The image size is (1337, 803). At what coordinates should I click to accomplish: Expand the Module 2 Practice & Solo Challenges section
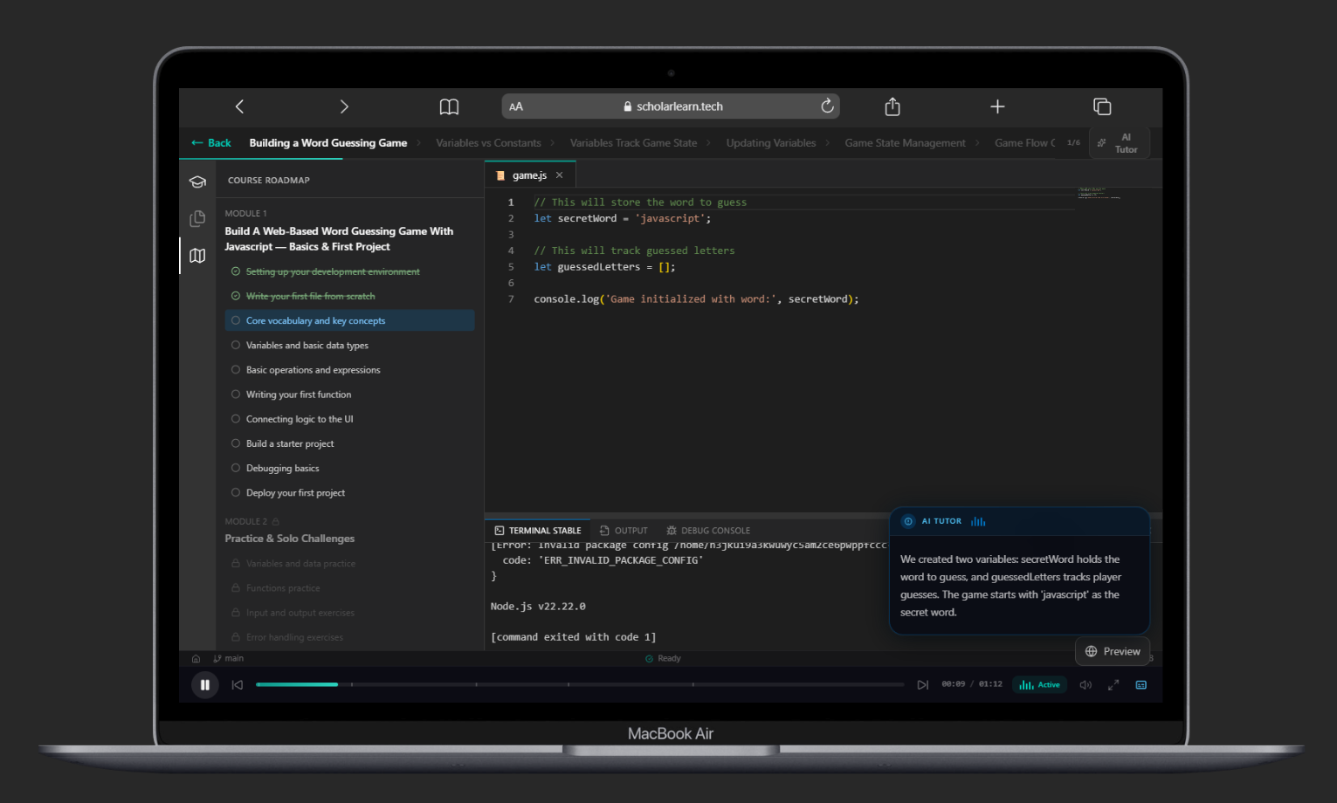[290, 539]
